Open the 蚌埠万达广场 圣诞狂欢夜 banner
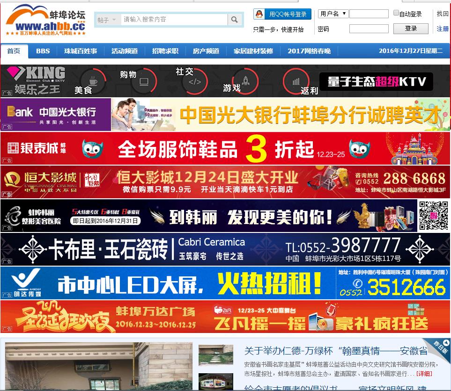This screenshot has height=391, width=451. click(225, 317)
